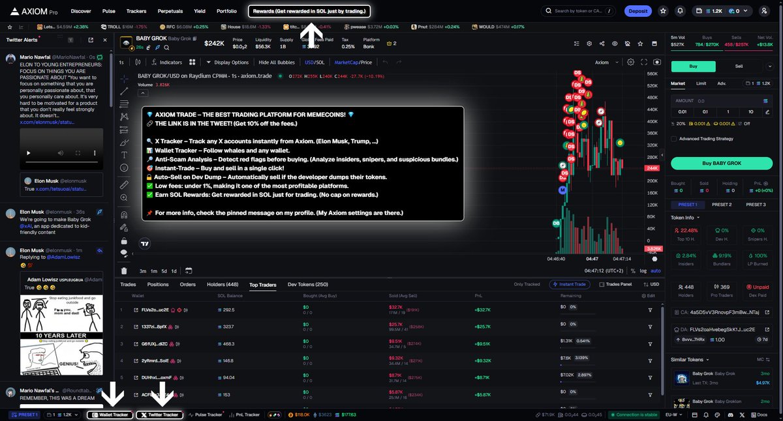Open notifications bell in top bar

[x=681, y=11]
